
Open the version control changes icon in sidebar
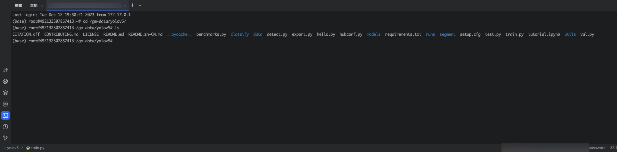5,70
